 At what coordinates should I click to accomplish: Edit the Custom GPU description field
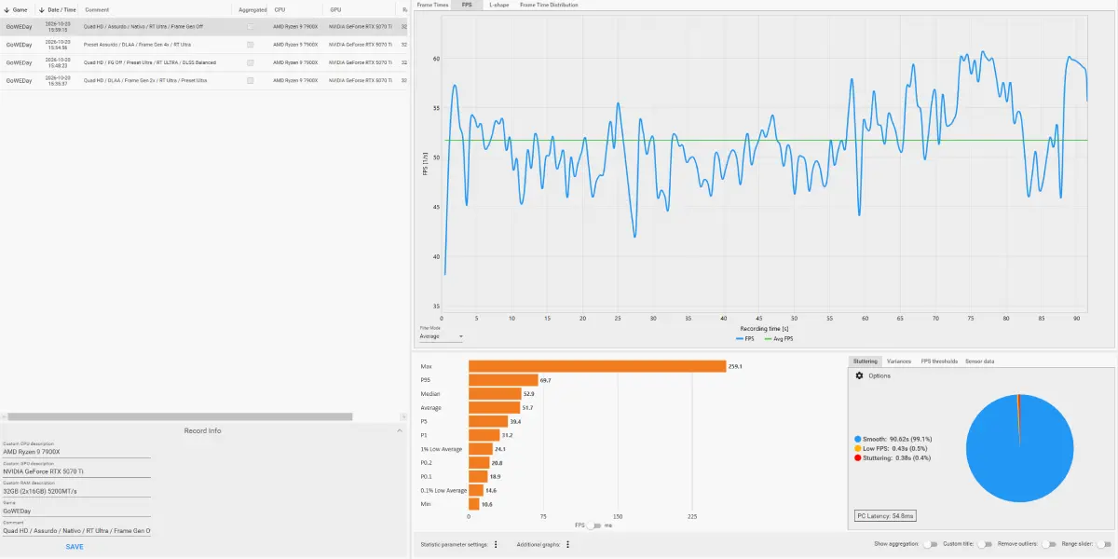(x=76, y=471)
